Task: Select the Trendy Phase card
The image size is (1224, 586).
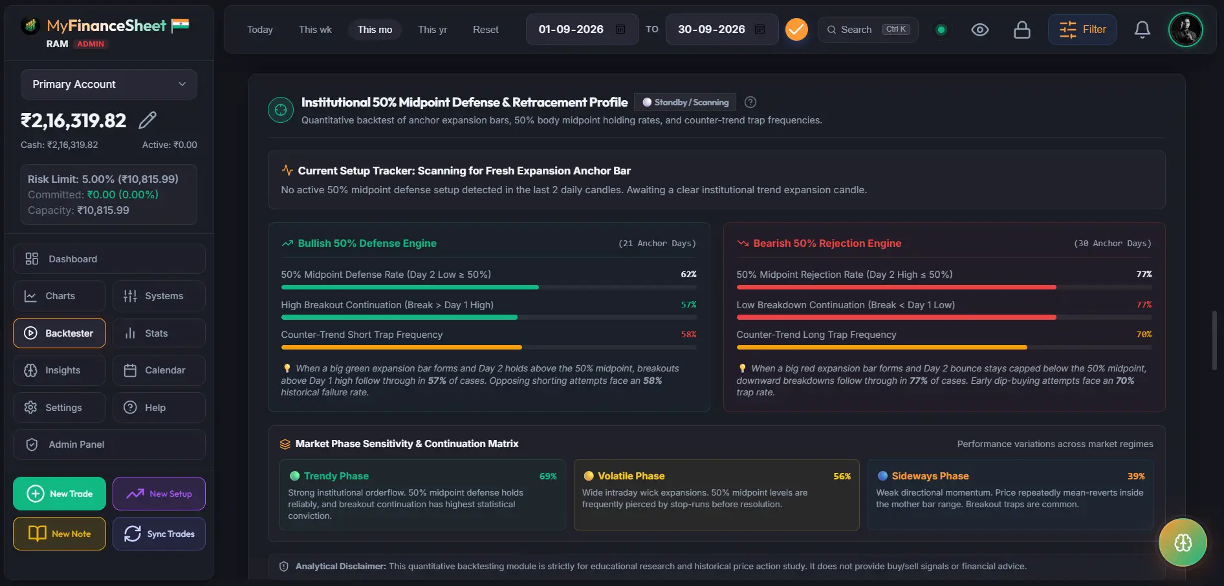Action: (422, 495)
